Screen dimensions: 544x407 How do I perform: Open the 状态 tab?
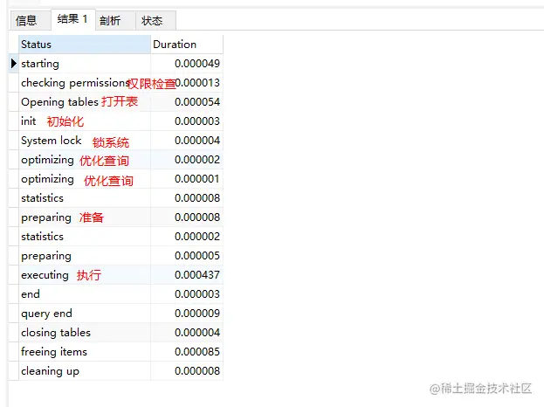click(155, 20)
